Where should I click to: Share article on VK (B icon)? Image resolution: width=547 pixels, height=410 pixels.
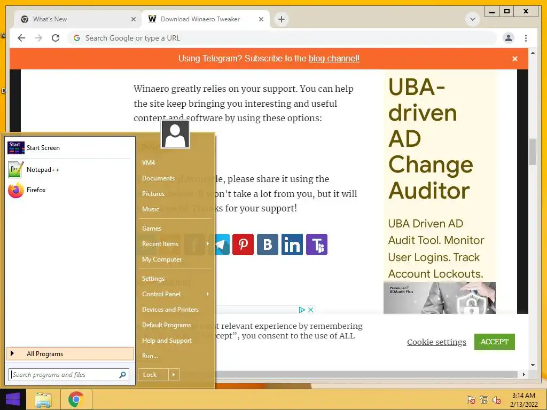point(267,245)
